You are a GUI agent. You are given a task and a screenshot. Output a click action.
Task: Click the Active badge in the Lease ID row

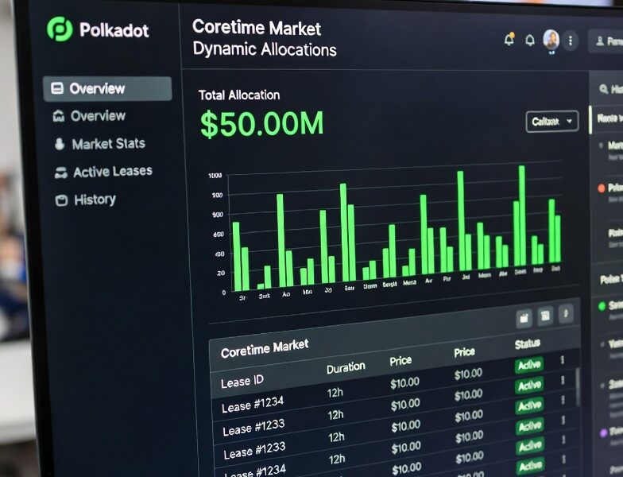tap(529, 366)
